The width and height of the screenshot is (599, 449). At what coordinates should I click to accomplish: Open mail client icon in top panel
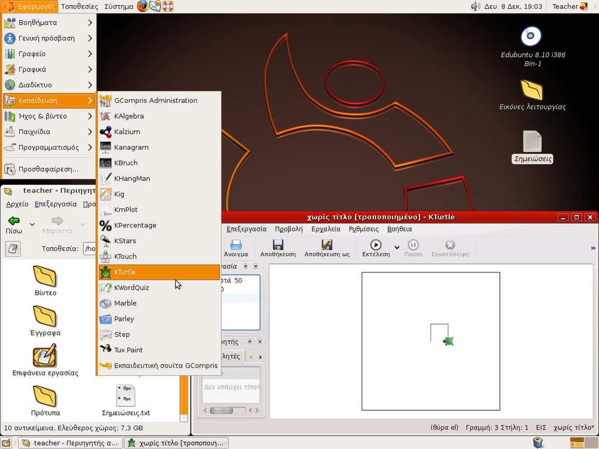tap(154, 6)
